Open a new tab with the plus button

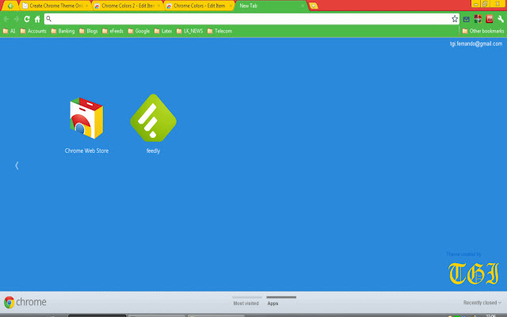pyautogui.click(x=313, y=6)
